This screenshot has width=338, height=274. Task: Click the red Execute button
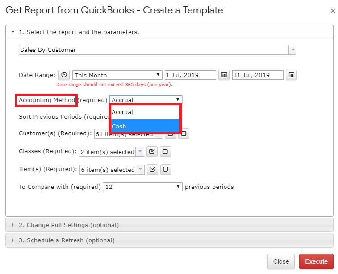[316, 261]
